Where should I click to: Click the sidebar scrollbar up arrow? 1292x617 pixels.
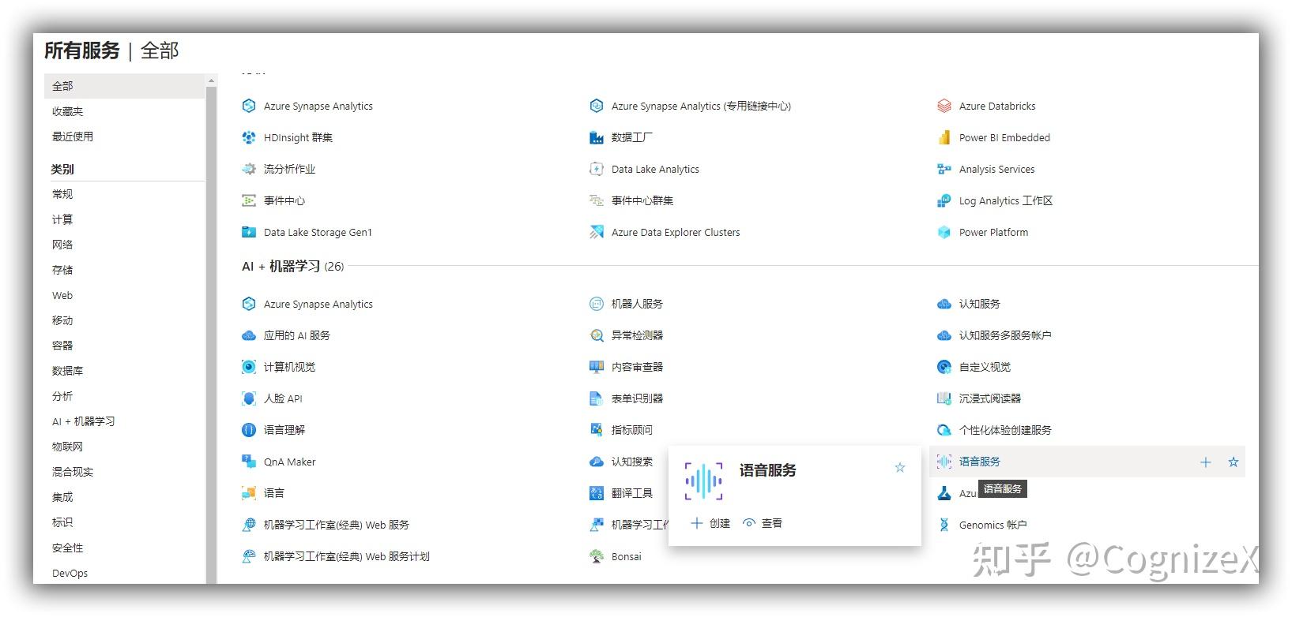point(211,80)
